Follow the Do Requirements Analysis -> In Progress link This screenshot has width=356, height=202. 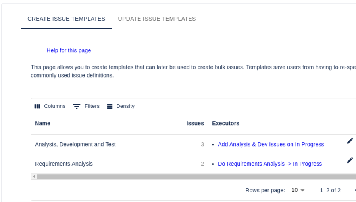pos(270,164)
